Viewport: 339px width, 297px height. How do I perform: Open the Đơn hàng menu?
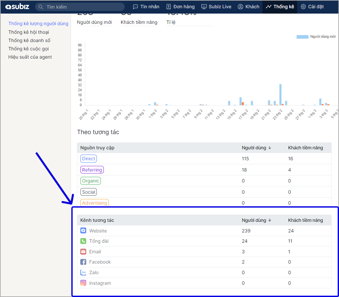[180, 7]
